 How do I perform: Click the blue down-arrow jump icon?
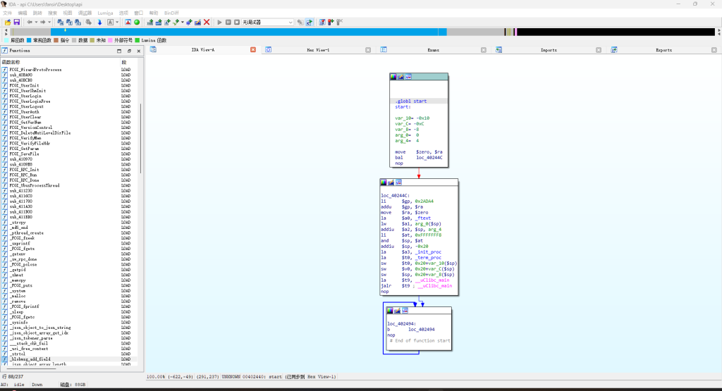pyautogui.click(x=100, y=22)
